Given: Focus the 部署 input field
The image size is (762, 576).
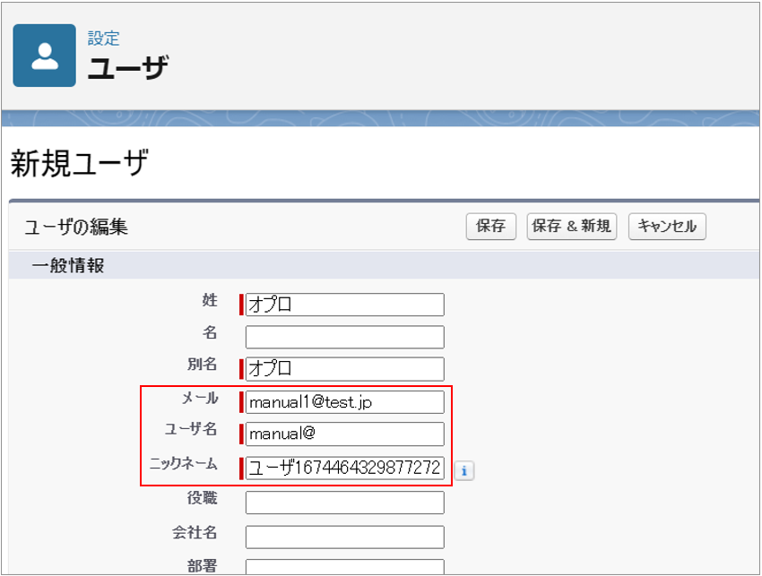Looking at the screenshot, I should point(344,567).
